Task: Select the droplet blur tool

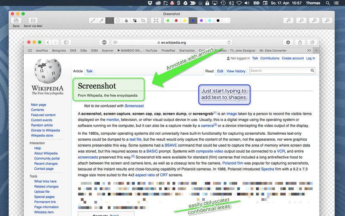Action: [126, 20]
